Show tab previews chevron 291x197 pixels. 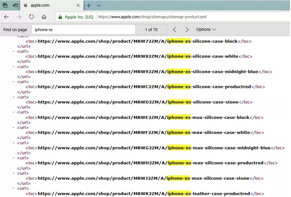coord(99,5)
